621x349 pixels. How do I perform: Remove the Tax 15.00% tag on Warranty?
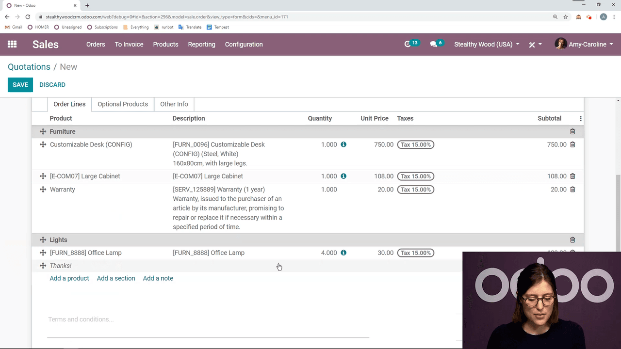click(415, 190)
